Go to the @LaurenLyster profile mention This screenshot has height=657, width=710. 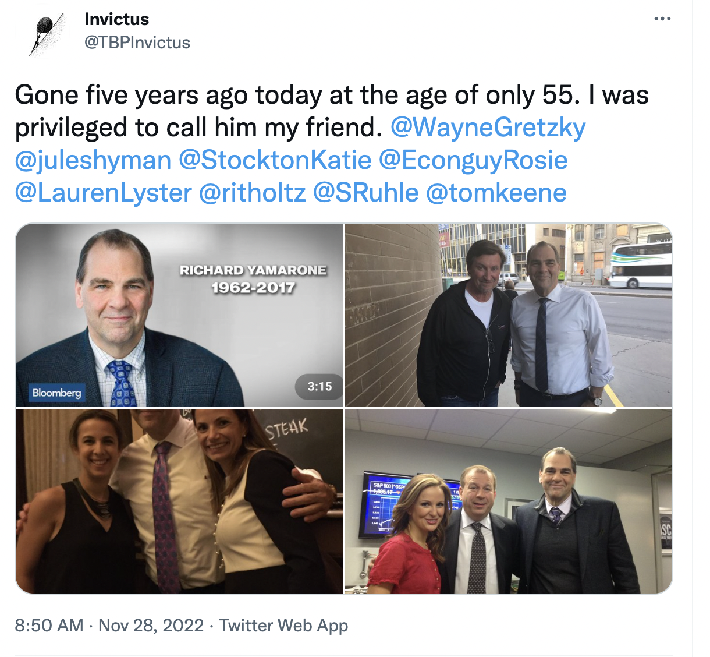(103, 193)
